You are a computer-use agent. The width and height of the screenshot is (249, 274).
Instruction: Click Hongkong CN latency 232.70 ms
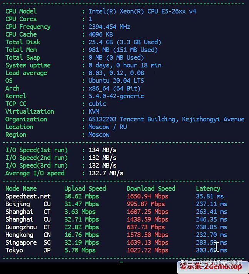[211, 235]
